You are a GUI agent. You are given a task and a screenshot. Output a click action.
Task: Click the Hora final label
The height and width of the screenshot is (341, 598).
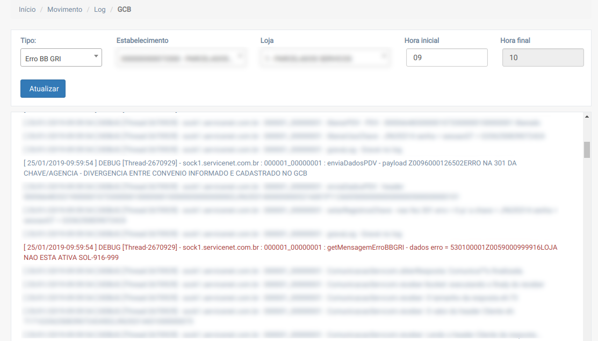coord(515,41)
